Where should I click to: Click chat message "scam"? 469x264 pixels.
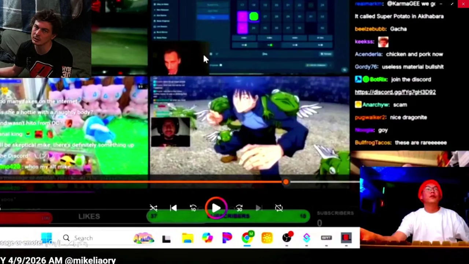400,105
